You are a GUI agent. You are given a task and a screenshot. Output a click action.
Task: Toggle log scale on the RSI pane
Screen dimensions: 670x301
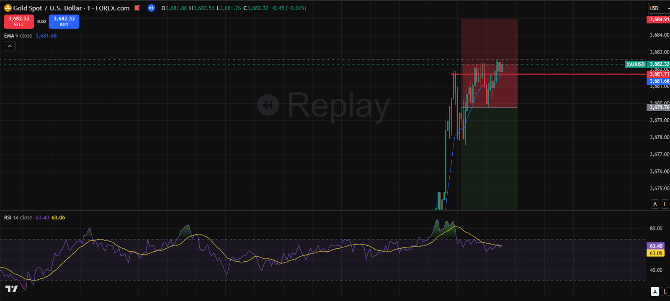pos(665,291)
